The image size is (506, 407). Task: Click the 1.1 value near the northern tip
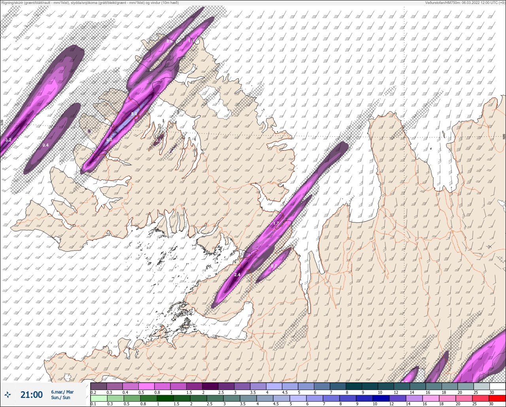click(191, 41)
